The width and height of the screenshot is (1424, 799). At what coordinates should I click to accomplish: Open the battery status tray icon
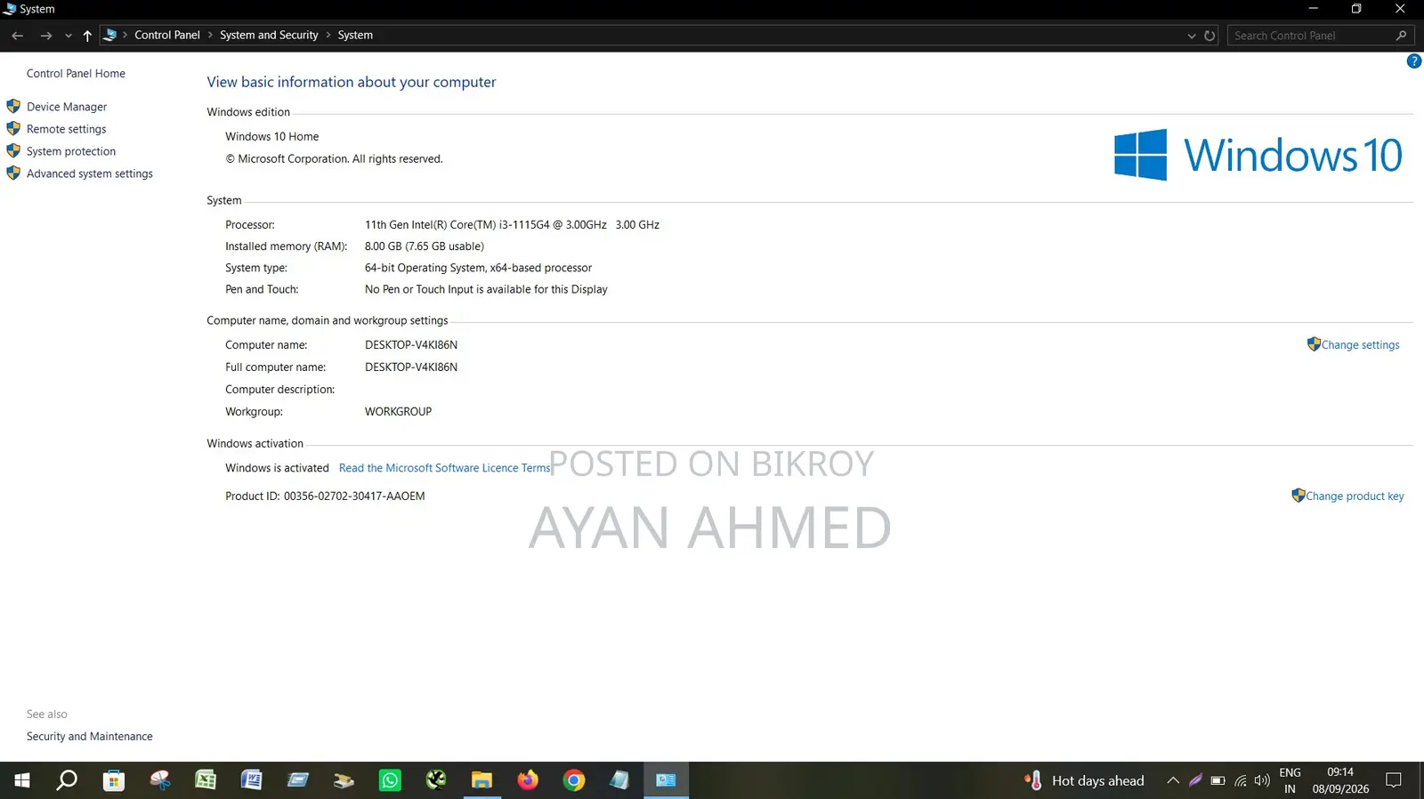pyautogui.click(x=1218, y=781)
